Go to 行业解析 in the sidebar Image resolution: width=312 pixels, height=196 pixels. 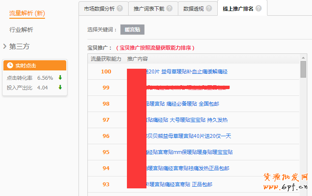pyautogui.click(x=21, y=30)
